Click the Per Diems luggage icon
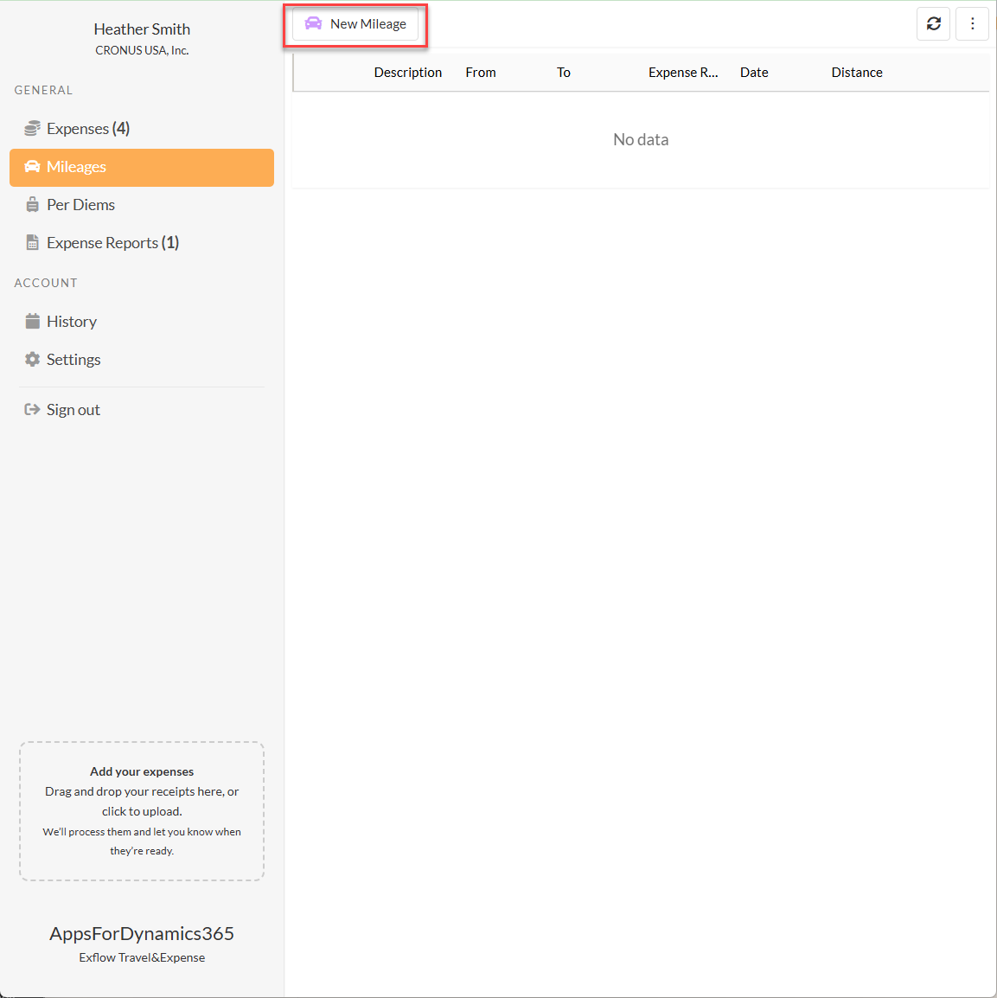997x998 pixels. (32, 205)
